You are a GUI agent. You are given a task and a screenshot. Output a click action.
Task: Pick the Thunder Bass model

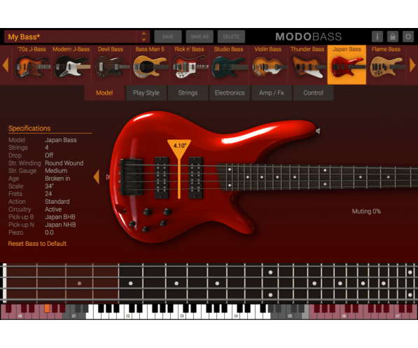307,65
